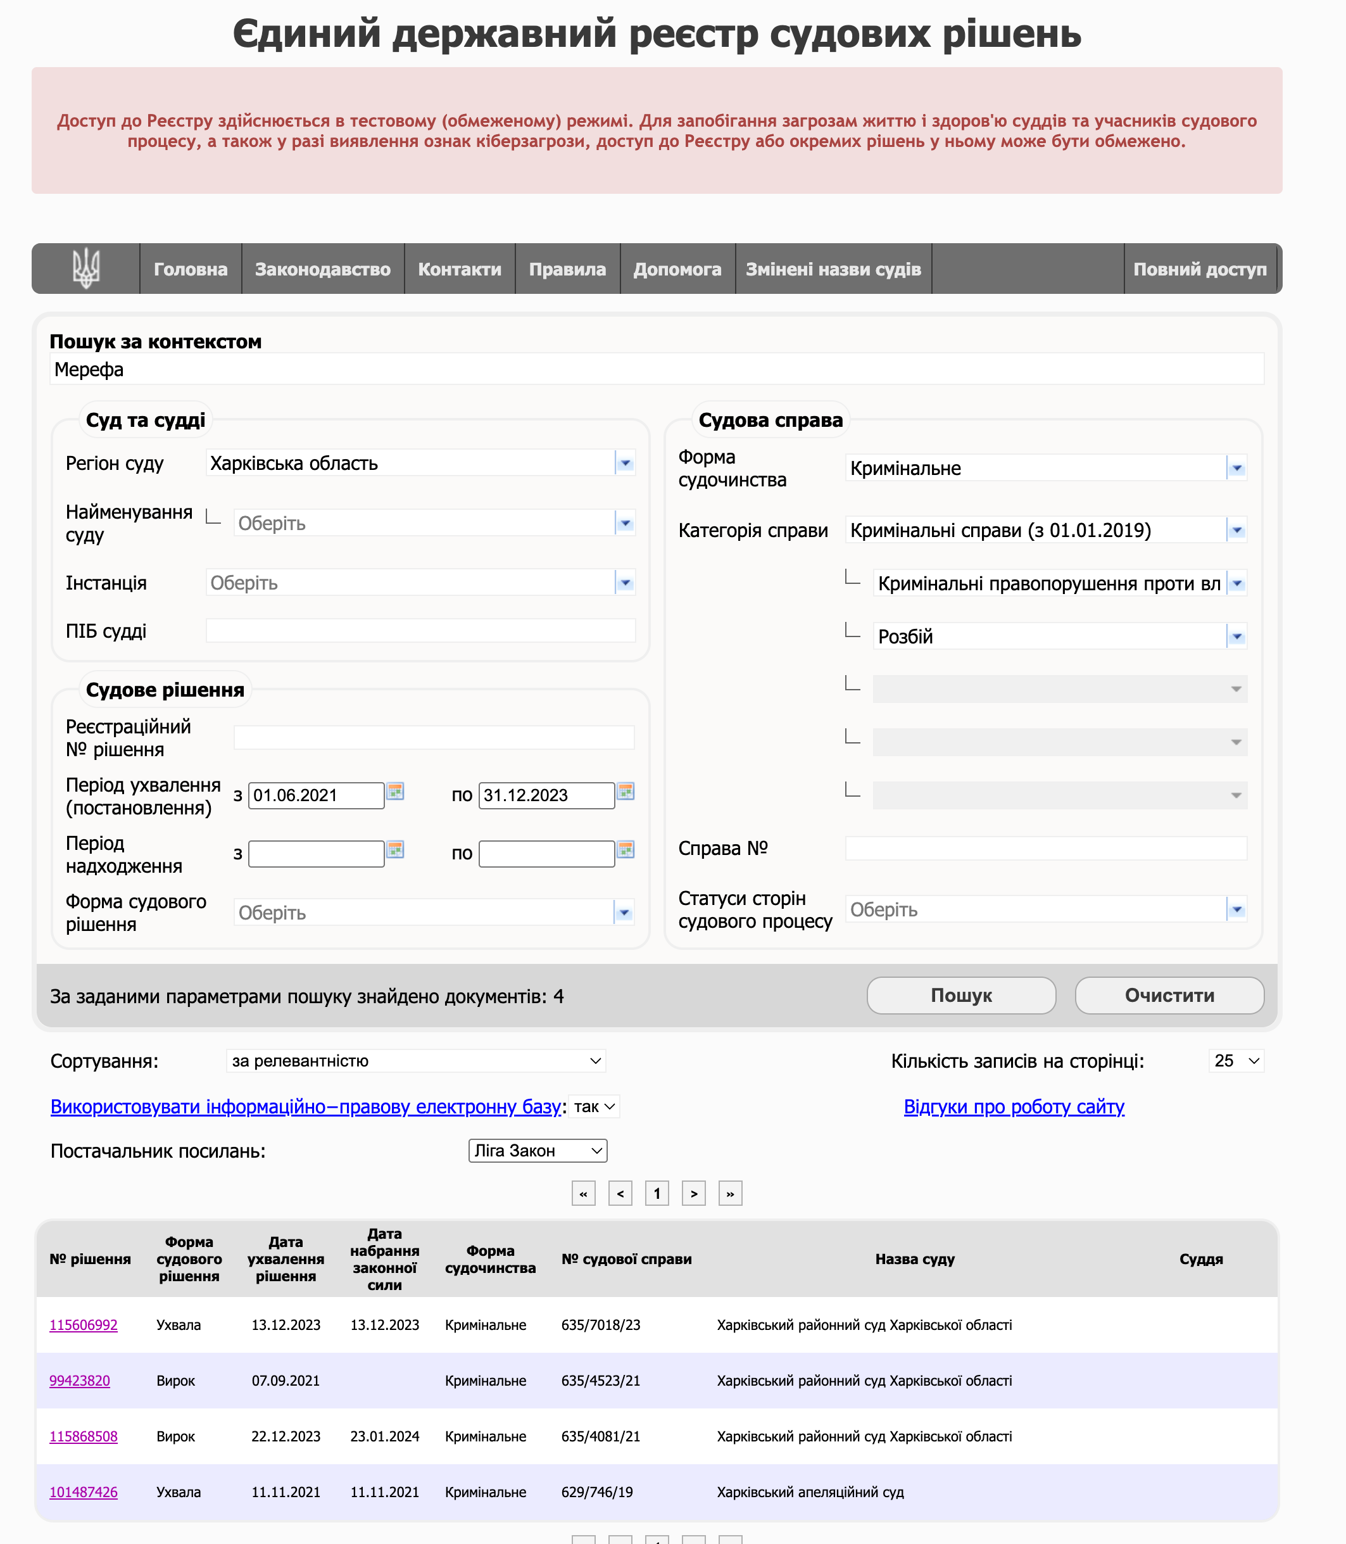Open the Постачальник посилань Ліга Закон dropdown

click(538, 1151)
